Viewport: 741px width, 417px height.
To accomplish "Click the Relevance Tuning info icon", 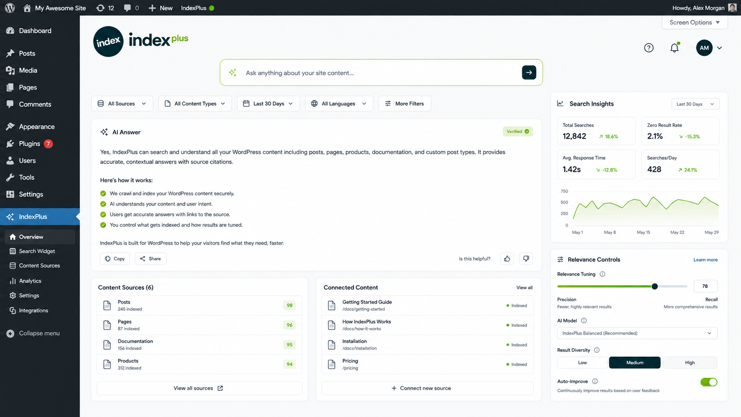I will (602, 274).
